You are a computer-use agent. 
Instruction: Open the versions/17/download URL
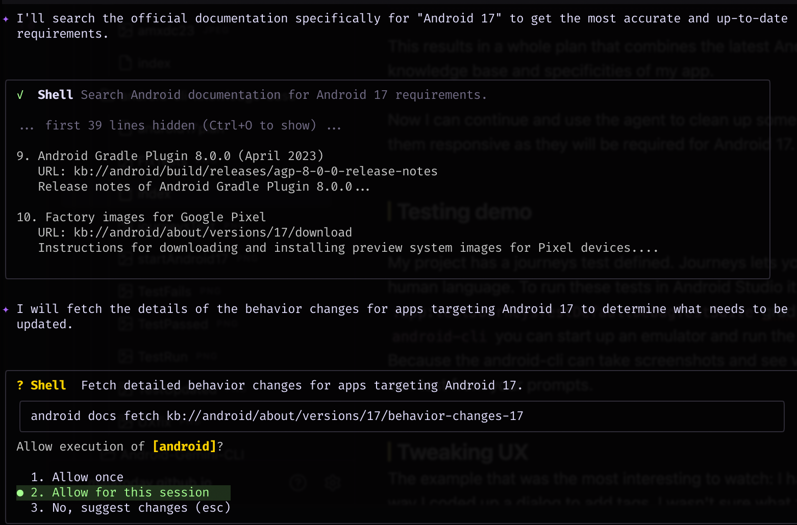pos(212,232)
